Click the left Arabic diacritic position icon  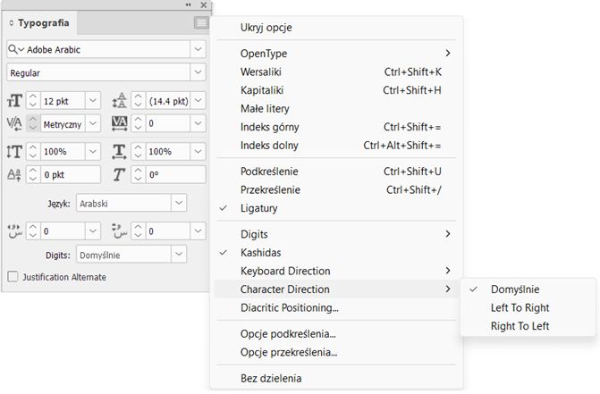point(15,231)
